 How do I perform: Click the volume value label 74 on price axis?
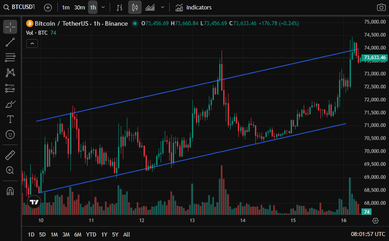pyautogui.click(x=366, y=212)
